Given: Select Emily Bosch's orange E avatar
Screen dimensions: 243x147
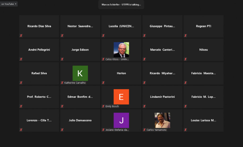Looking at the screenshot, I should click(x=121, y=97).
